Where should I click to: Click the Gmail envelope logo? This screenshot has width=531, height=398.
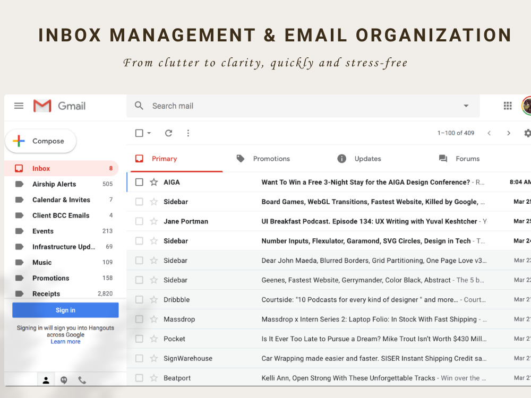pyautogui.click(x=42, y=106)
